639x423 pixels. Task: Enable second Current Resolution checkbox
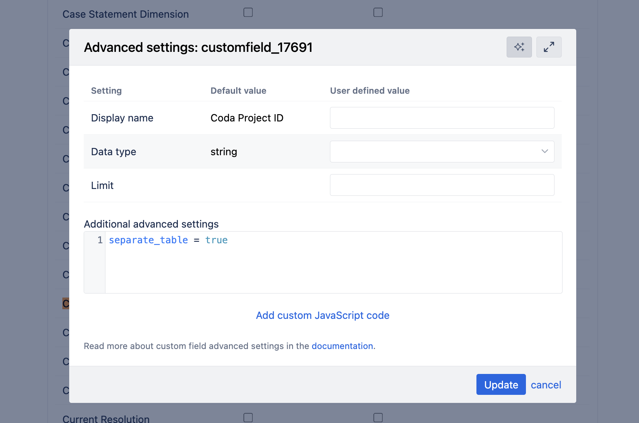pyautogui.click(x=378, y=418)
